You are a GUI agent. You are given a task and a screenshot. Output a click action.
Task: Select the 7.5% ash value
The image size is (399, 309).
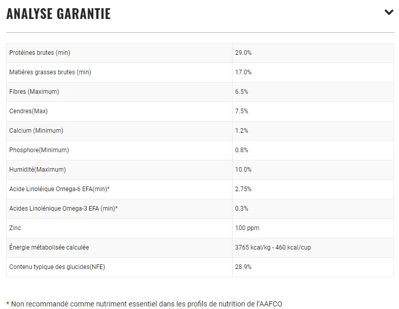click(242, 111)
